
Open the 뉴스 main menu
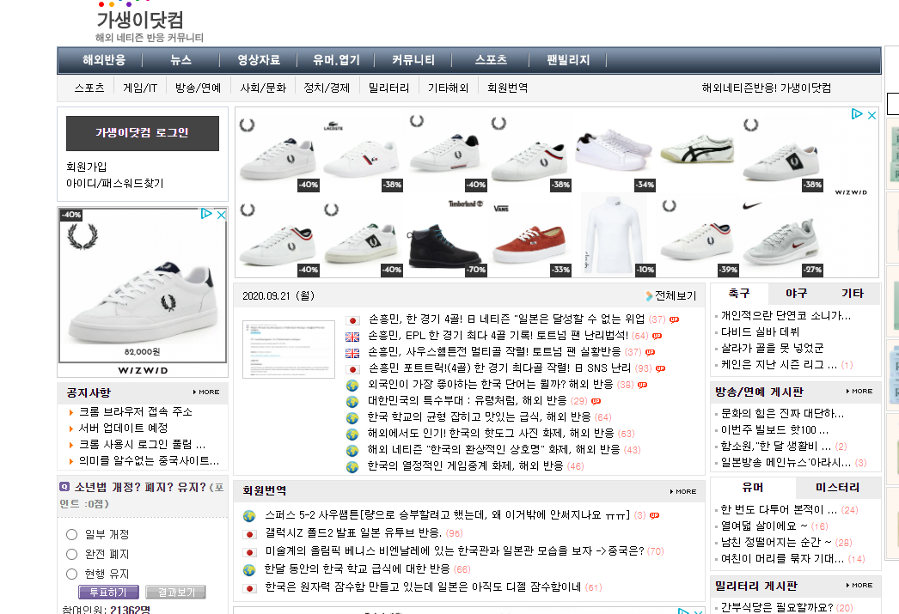(x=180, y=60)
